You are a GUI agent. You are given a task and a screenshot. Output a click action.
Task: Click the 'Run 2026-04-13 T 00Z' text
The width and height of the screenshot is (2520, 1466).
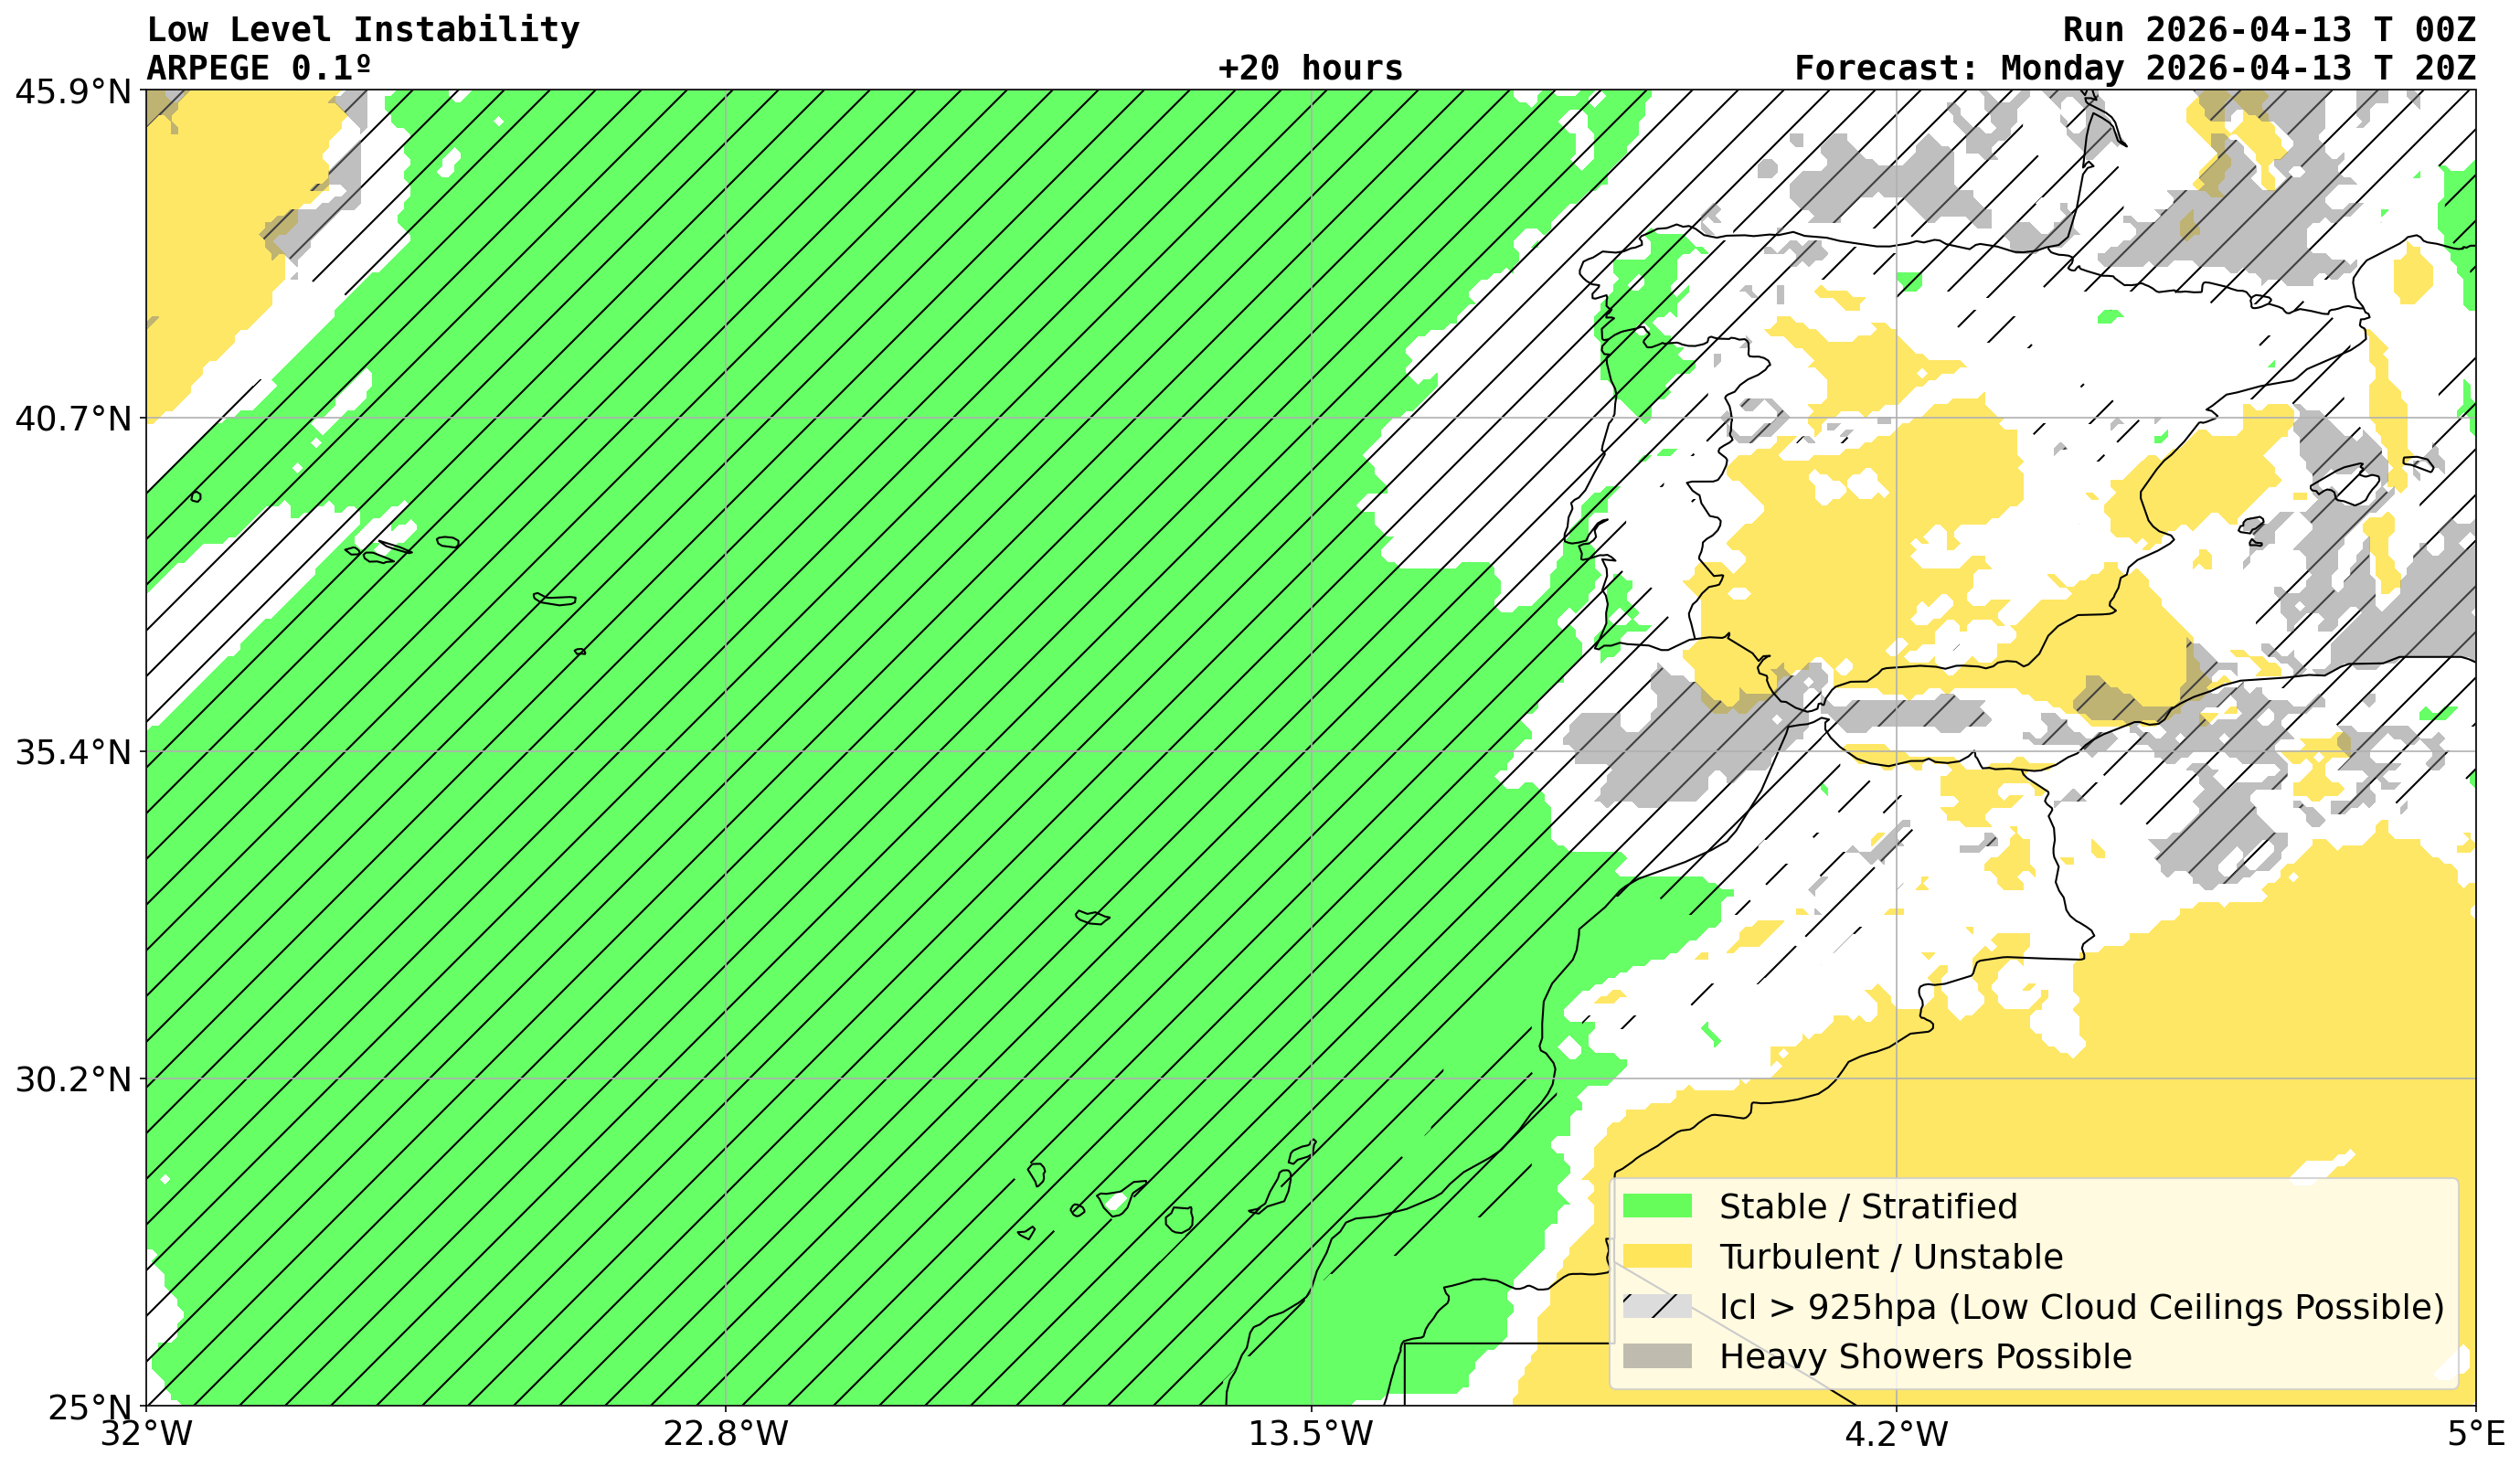point(2268,29)
